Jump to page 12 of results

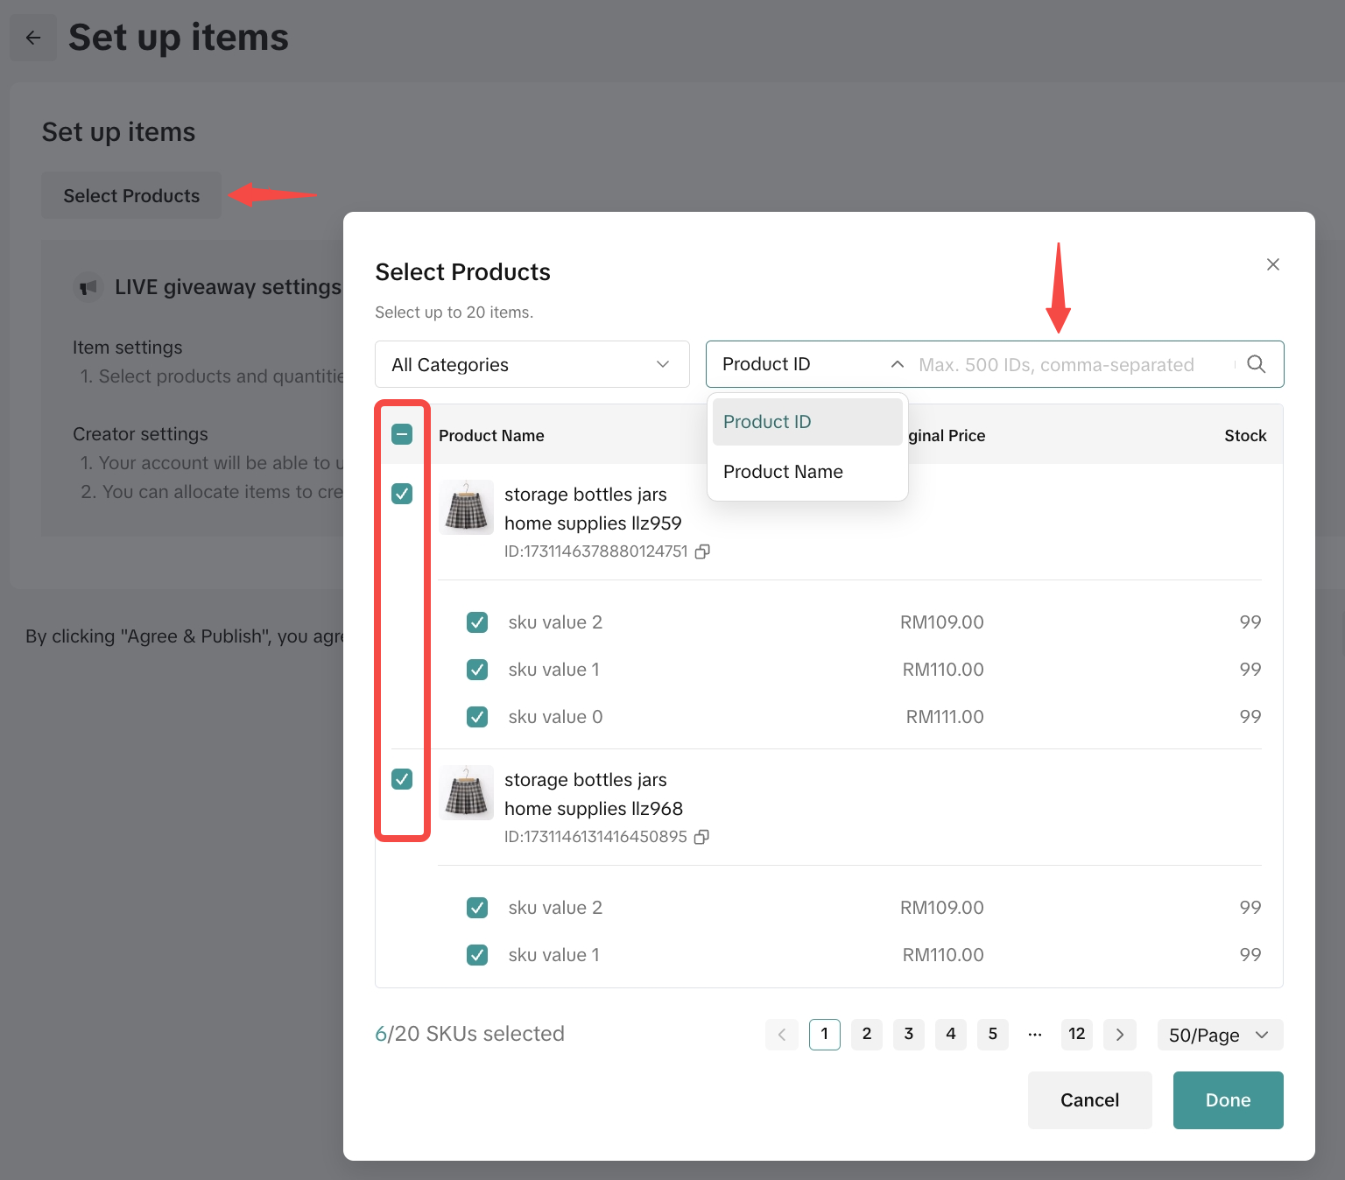click(1076, 1035)
